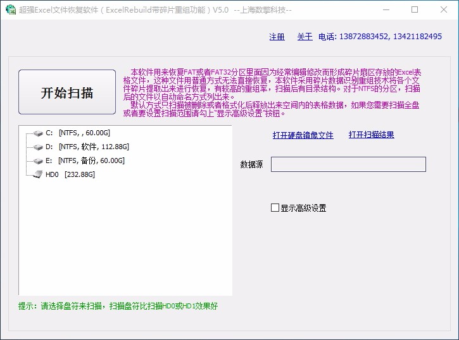Minimize the ExcelRebuild window
Screen dimensions: 459x340
386,9
